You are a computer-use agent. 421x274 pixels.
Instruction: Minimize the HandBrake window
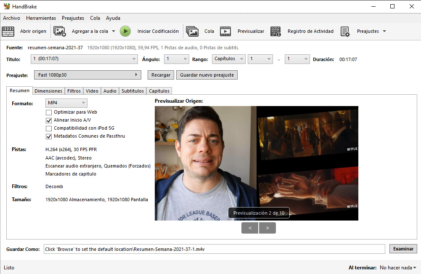(x=373, y=6)
